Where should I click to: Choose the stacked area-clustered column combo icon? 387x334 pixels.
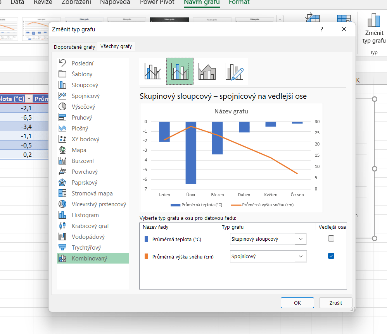[207, 71]
